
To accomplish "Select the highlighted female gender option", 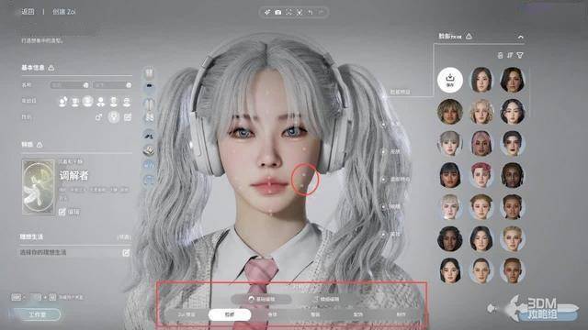I will point(114,116).
